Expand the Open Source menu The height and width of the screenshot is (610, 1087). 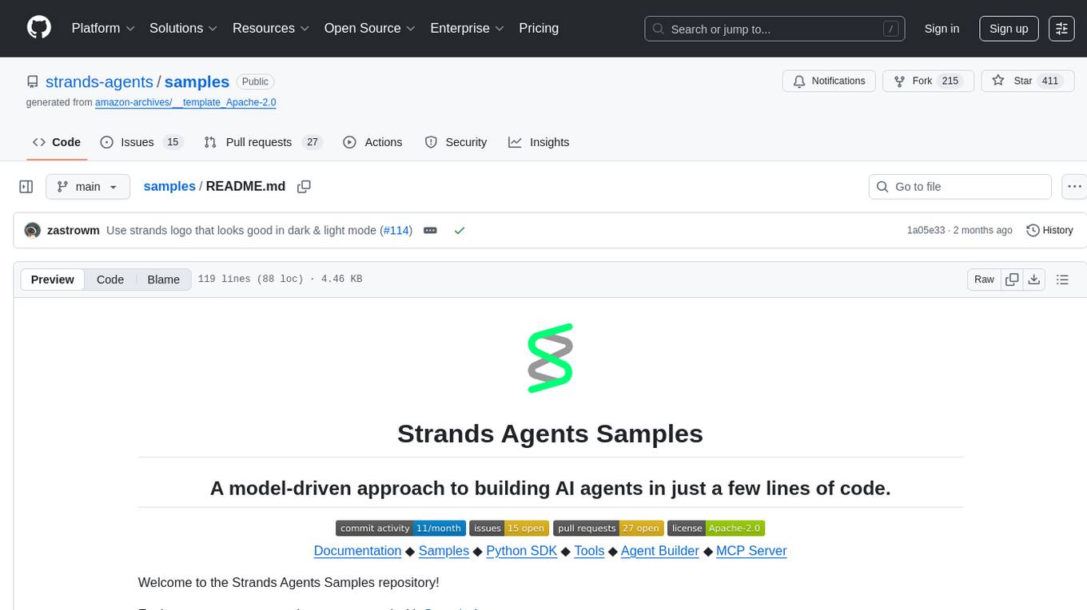click(x=370, y=28)
